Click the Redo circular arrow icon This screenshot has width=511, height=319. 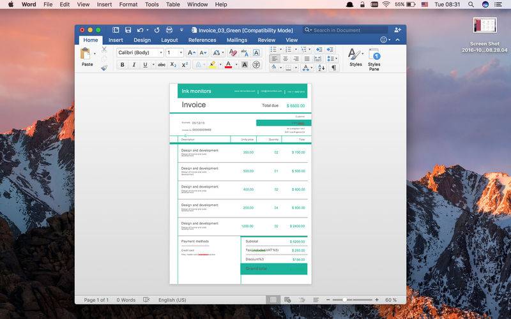(x=156, y=30)
